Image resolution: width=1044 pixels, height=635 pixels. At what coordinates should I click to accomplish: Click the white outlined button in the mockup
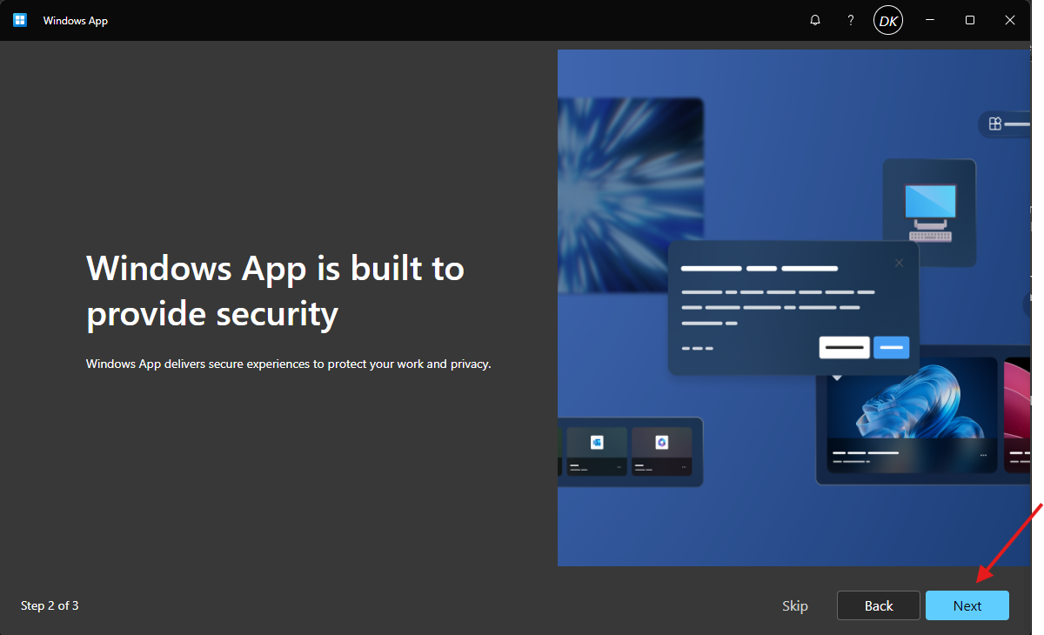pos(843,347)
